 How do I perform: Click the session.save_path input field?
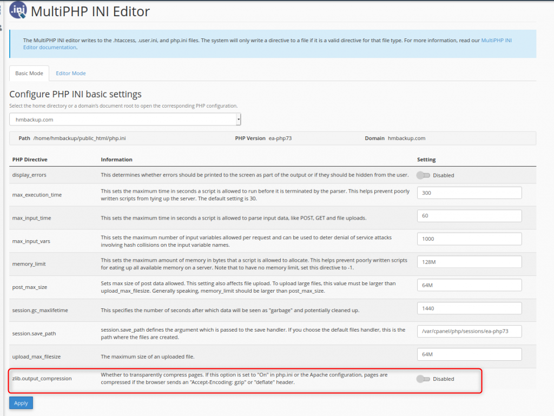[469, 331]
